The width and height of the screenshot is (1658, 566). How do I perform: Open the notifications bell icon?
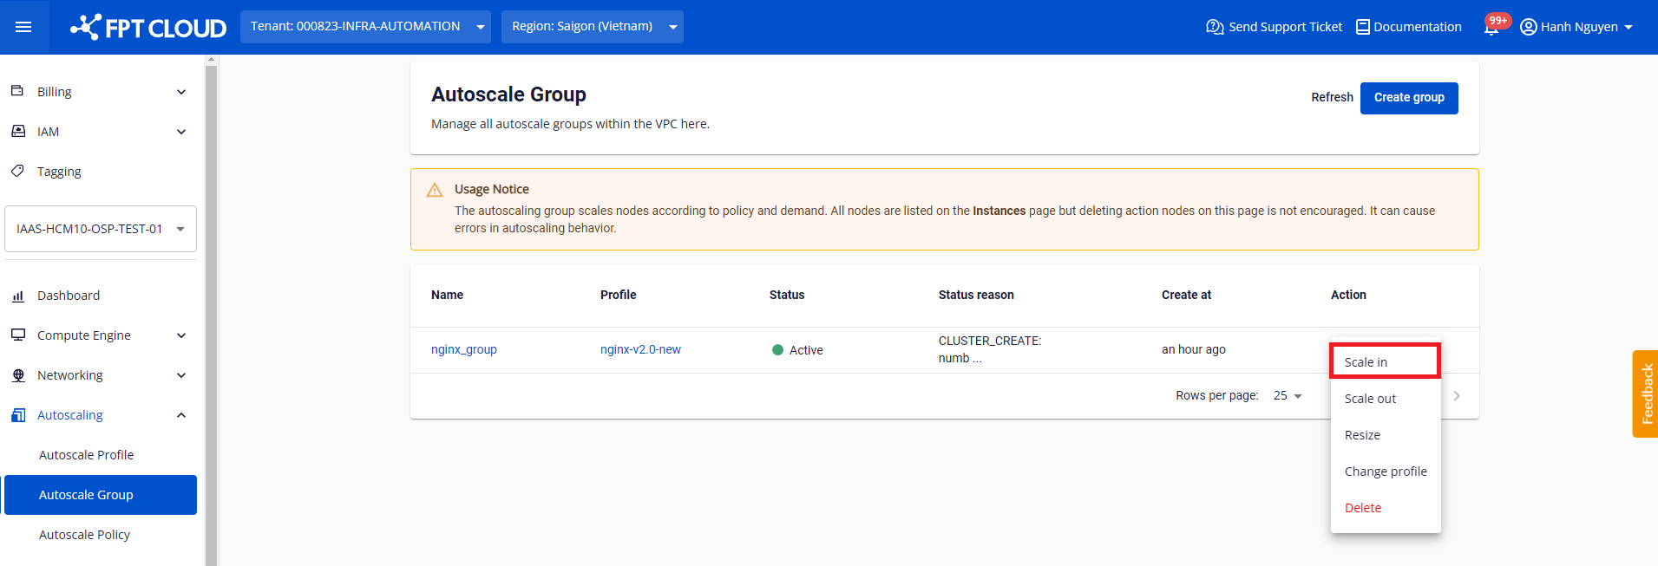point(1491,27)
